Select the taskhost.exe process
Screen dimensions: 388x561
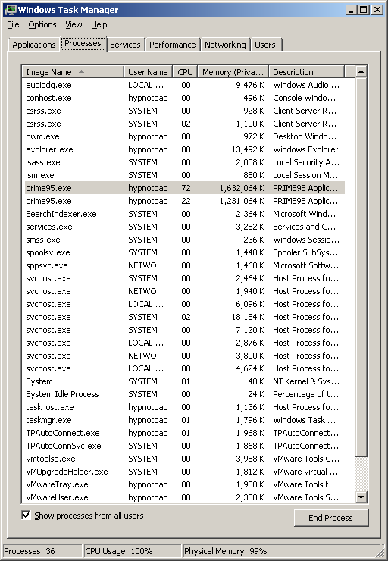click(184, 407)
